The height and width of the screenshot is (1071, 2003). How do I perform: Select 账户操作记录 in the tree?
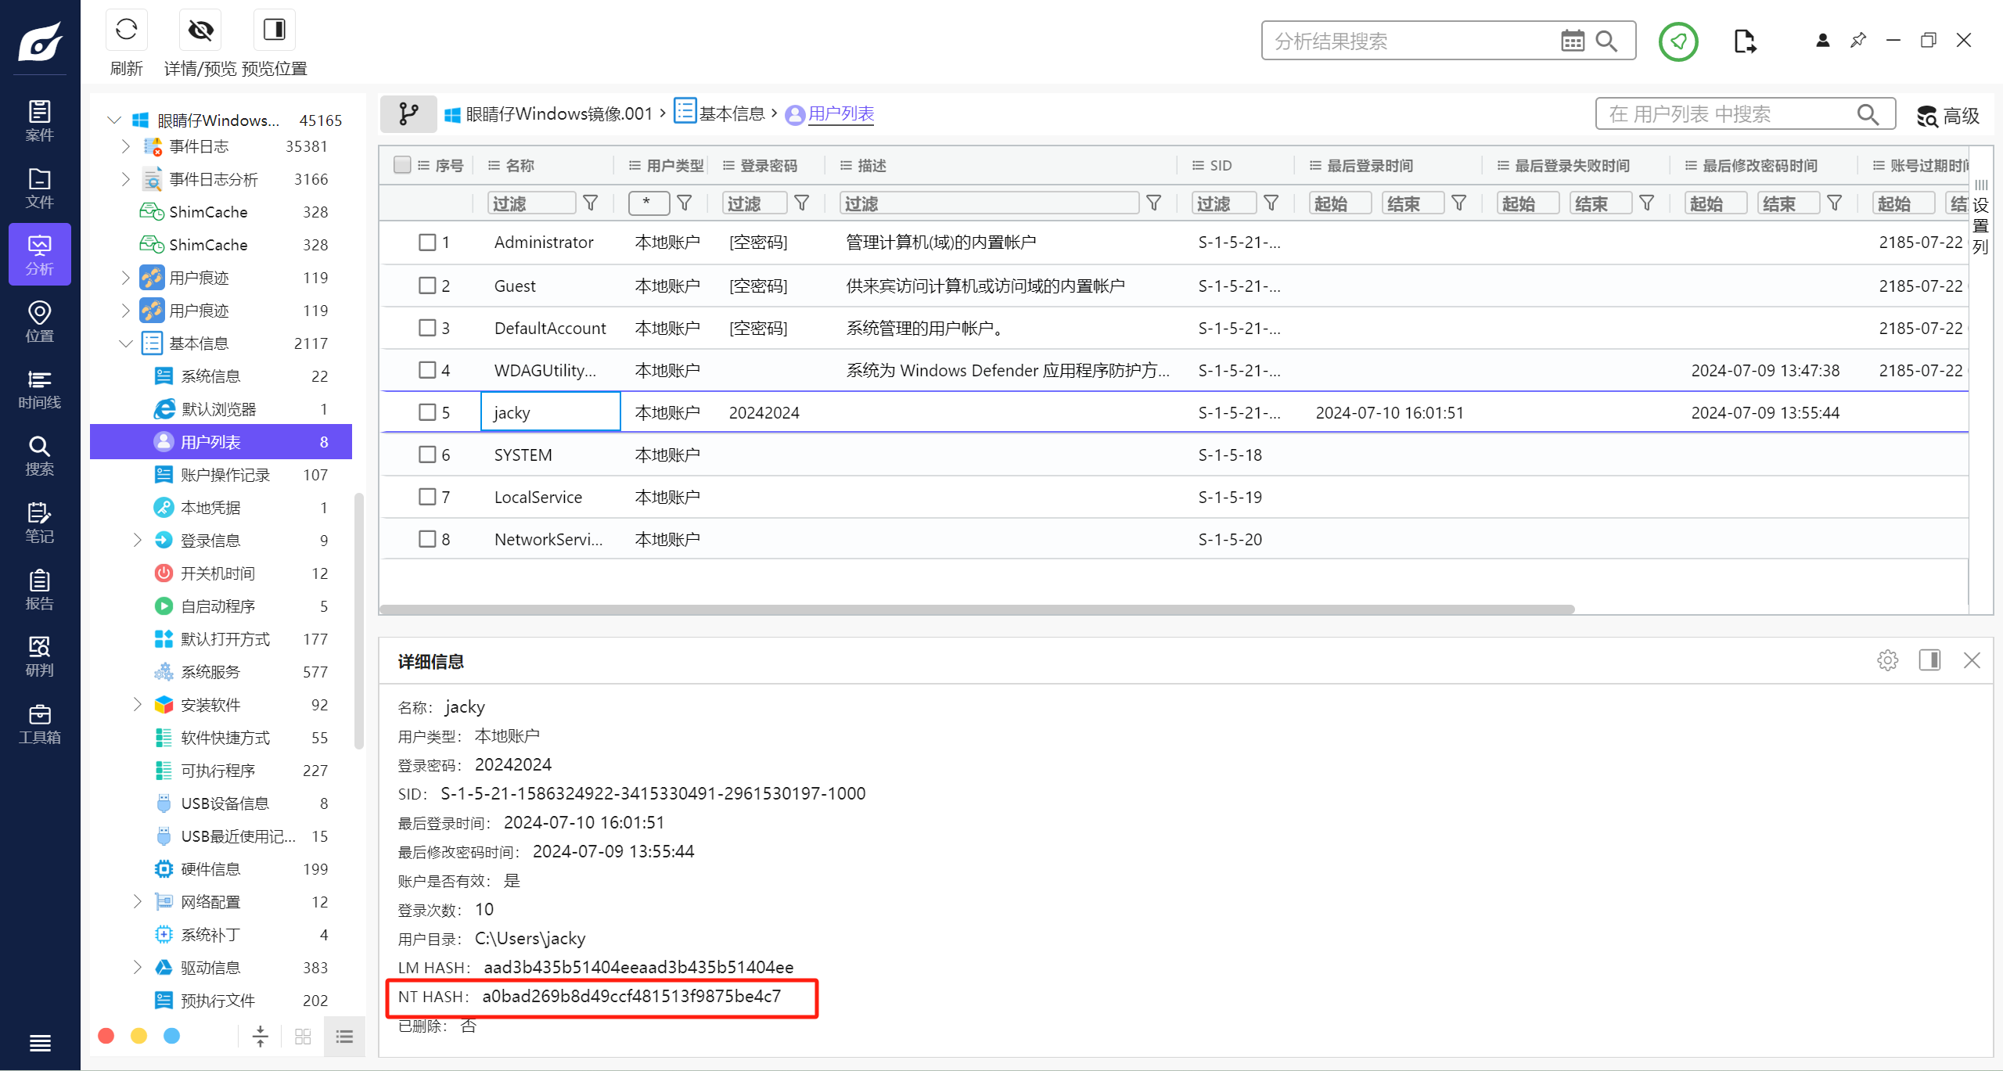[225, 475]
